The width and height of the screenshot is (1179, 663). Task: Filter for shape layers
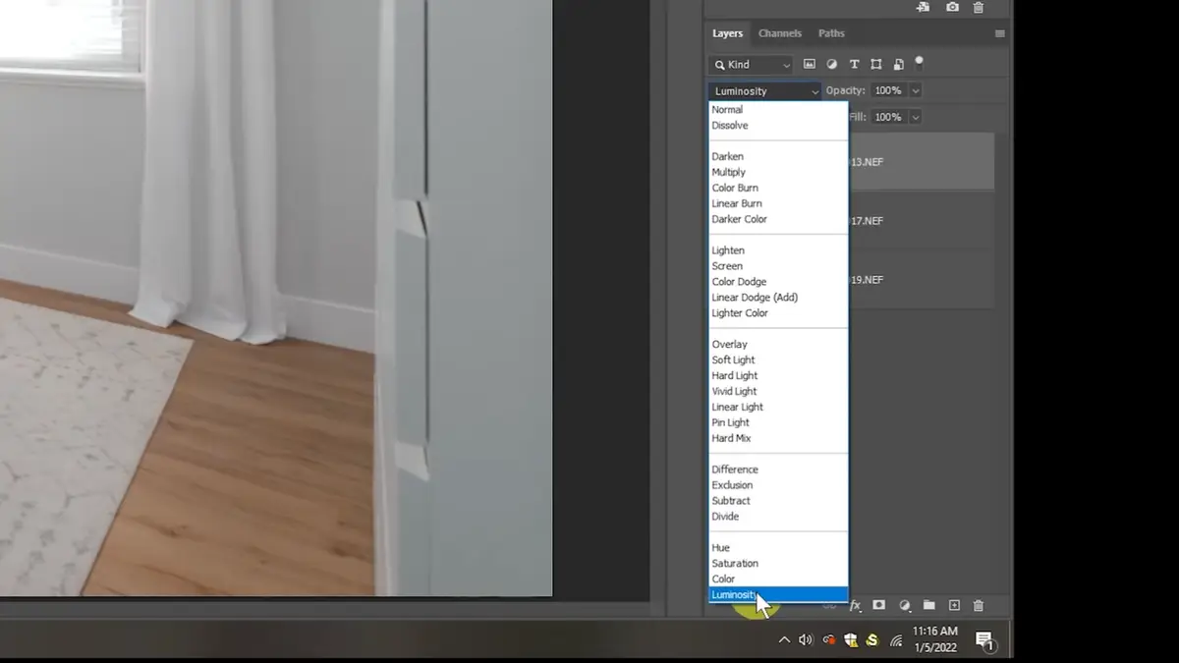pos(876,64)
